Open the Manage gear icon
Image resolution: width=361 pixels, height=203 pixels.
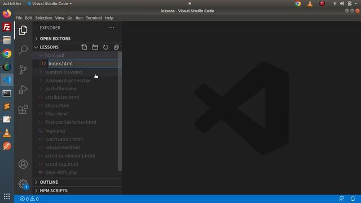click(x=23, y=184)
